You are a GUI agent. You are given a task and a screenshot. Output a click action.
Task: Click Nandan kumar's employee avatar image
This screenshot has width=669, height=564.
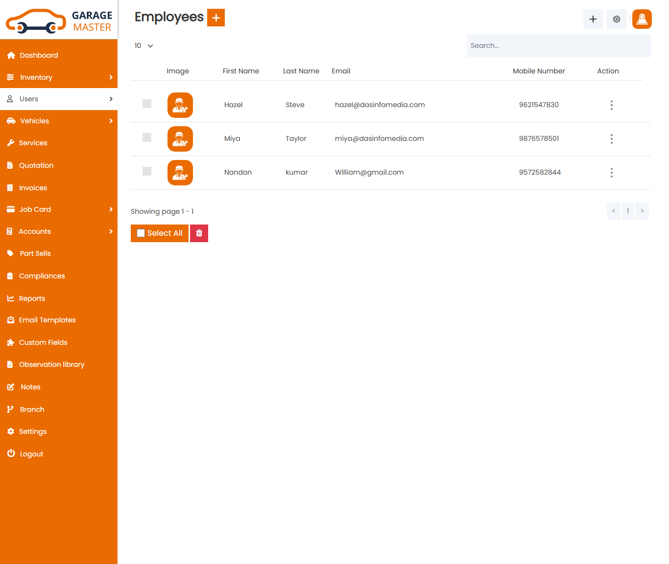tap(180, 173)
